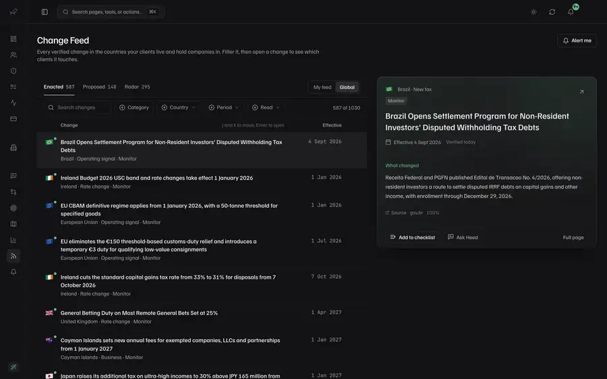The width and height of the screenshot is (607, 379).
Task: Select the Radar tab
Action: pos(137,87)
